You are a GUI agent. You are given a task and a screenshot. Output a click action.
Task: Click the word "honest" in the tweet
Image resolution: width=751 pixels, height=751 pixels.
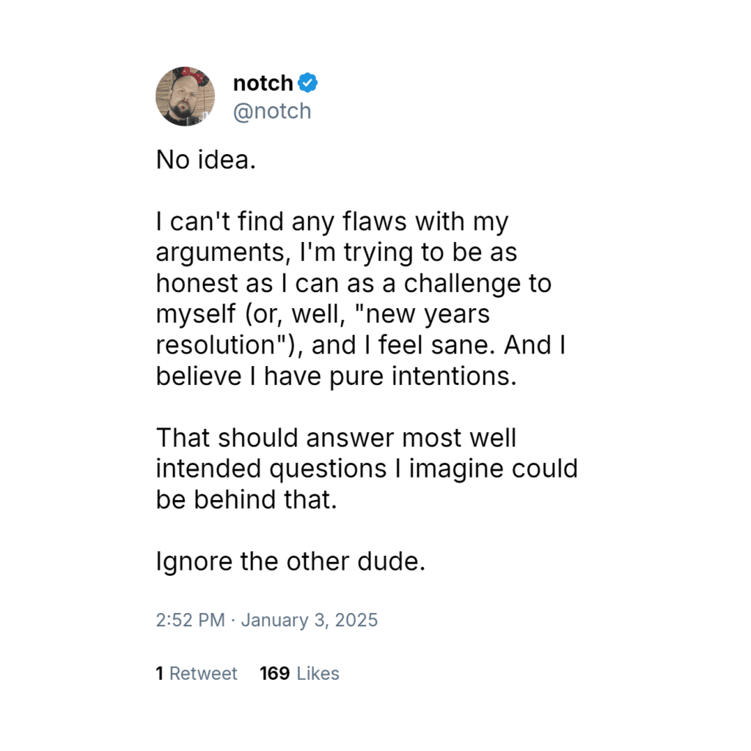tap(194, 283)
